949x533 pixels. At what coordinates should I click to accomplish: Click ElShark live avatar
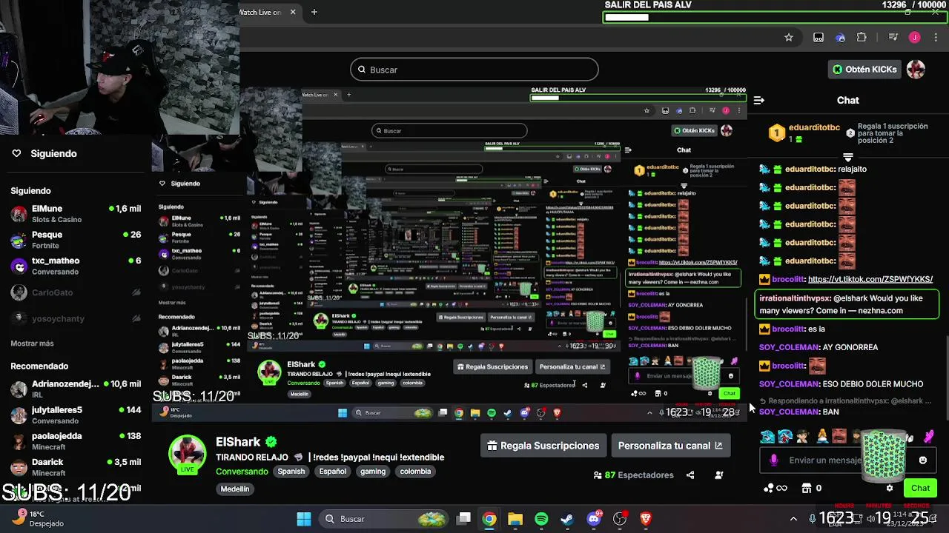point(188,455)
